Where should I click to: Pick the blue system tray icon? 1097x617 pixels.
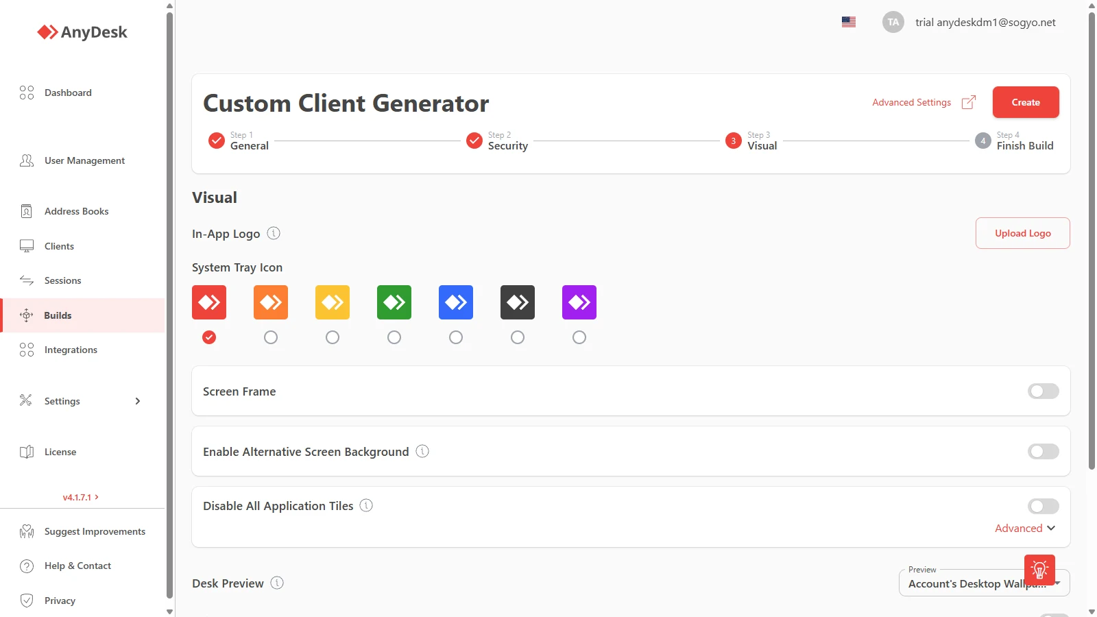tap(456, 302)
